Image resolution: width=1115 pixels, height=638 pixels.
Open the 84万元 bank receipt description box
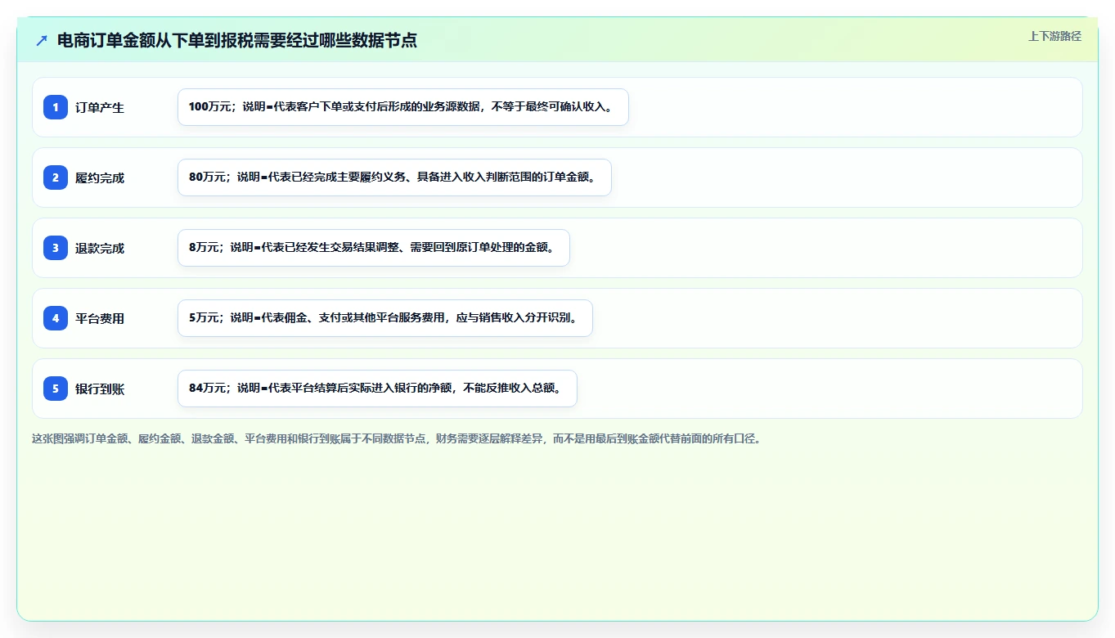(377, 389)
